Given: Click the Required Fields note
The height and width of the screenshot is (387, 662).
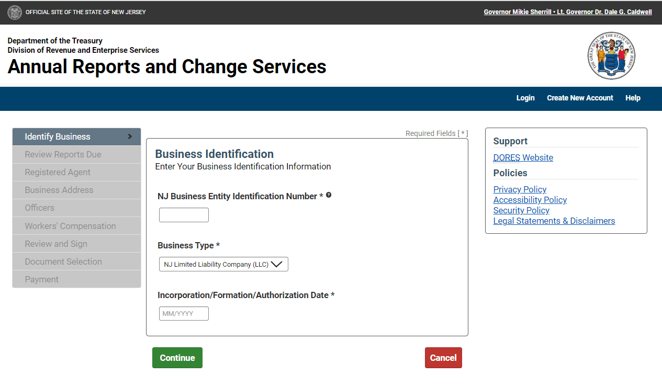Looking at the screenshot, I should pos(436,133).
